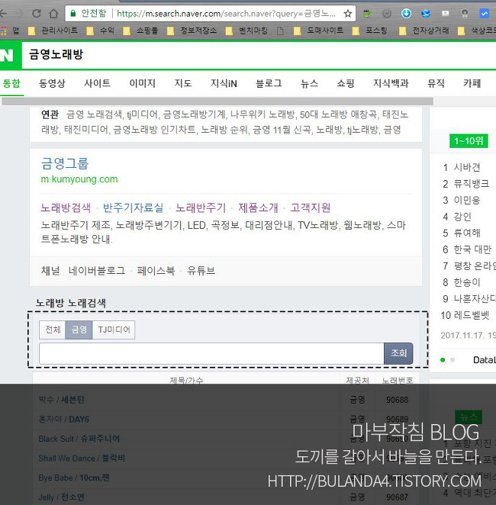Screen dimensions: 496x505
Task: Open trending keyword 시바견
Action: tap(467, 167)
